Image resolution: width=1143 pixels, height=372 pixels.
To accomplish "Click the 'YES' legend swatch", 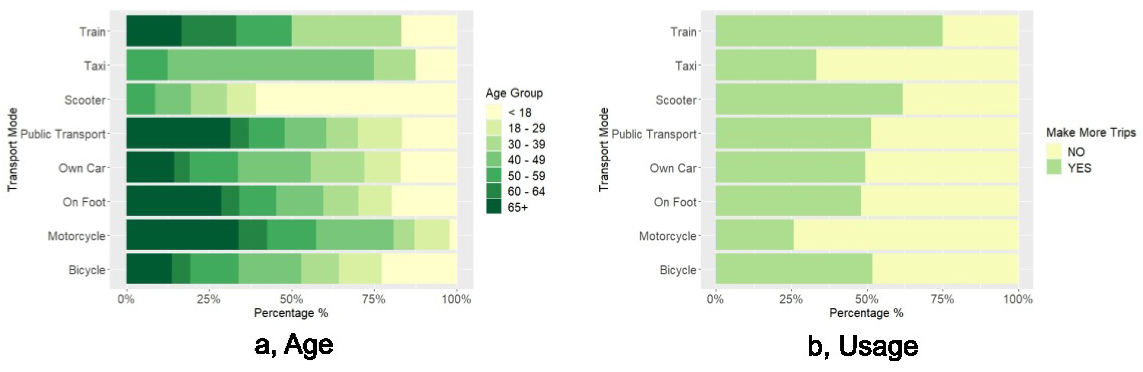I will (1054, 168).
